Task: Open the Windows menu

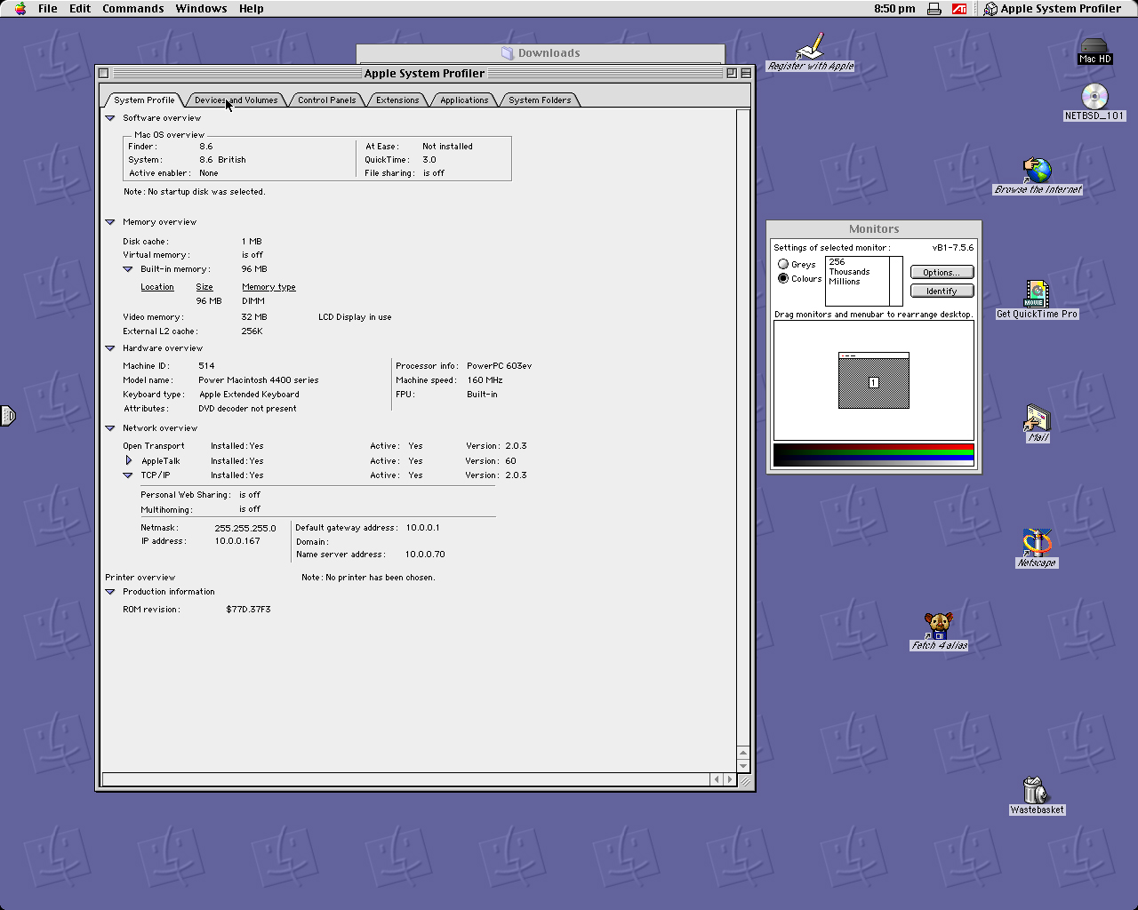Action: [x=201, y=9]
